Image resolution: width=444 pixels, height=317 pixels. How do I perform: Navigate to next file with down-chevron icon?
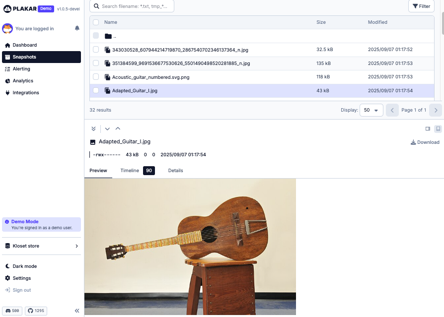coord(107,128)
